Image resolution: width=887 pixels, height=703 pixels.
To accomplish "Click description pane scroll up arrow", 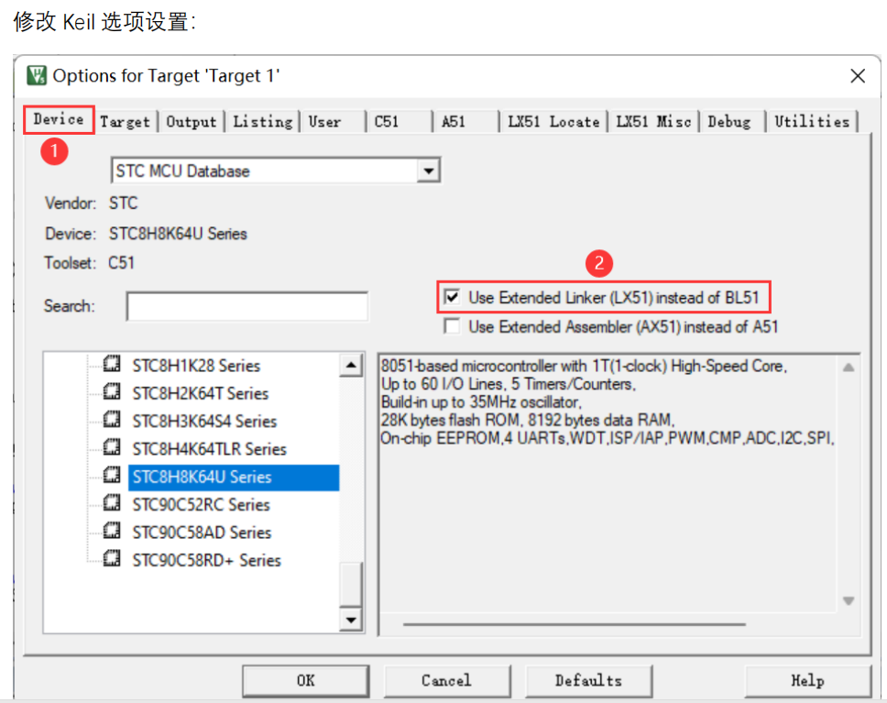I will tap(848, 368).
